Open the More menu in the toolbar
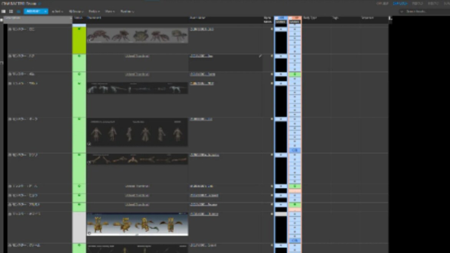Viewport: 450px width, 253px height. [110, 11]
